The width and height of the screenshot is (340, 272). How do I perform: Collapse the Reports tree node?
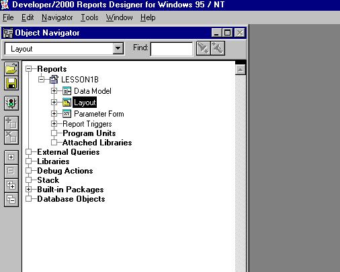[x=29, y=68]
